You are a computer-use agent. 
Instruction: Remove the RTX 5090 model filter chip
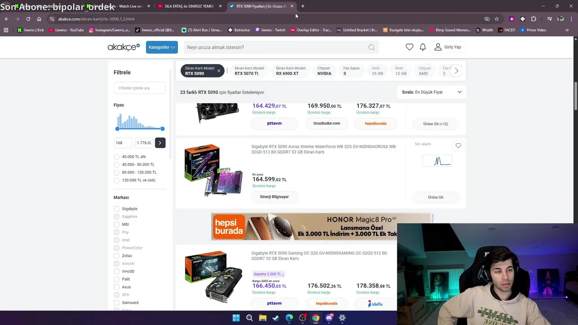(219, 71)
